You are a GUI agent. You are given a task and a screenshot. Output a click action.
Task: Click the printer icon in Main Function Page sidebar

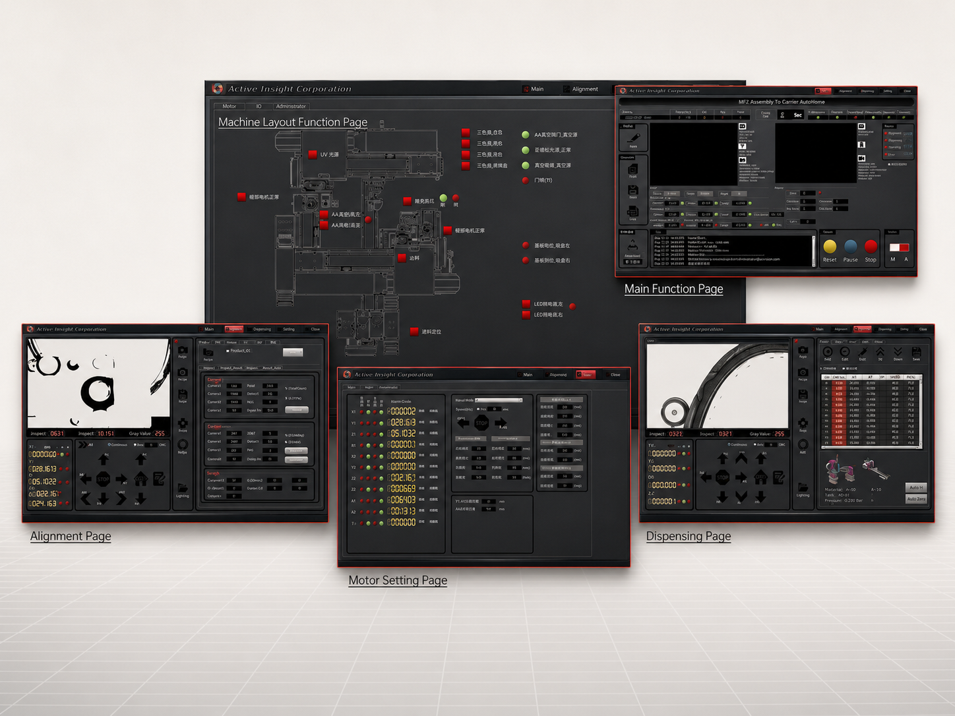(x=632, y=212)
